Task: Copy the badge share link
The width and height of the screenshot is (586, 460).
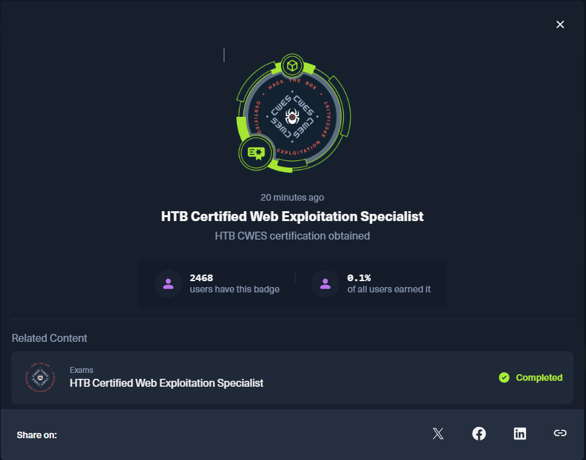Action: click(560, 433)
